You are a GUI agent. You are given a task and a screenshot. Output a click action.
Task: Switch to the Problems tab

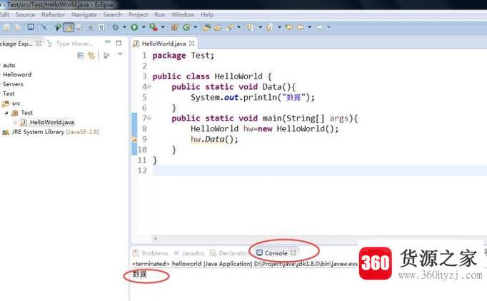click(x=151, y=253)
